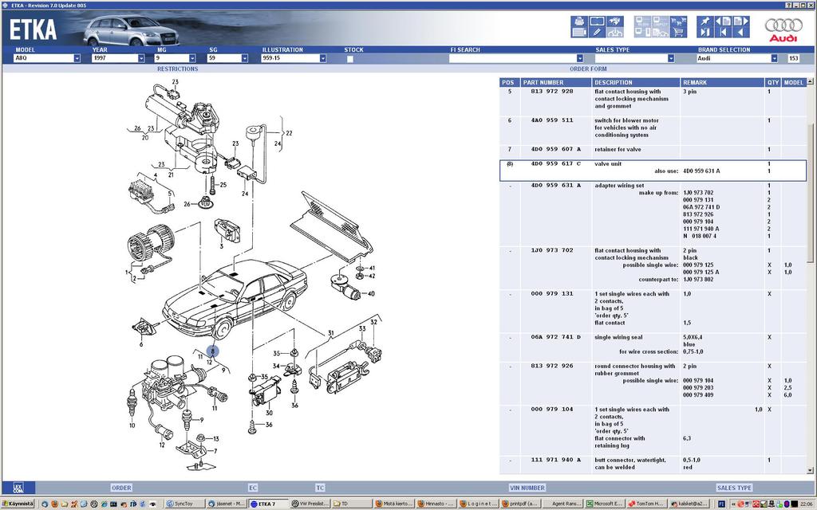Image resolution: width=817 pixels, height=510 pixels.
Task: Switch to the RESTRICTIONS tab
Action: [x=177, y=69]
